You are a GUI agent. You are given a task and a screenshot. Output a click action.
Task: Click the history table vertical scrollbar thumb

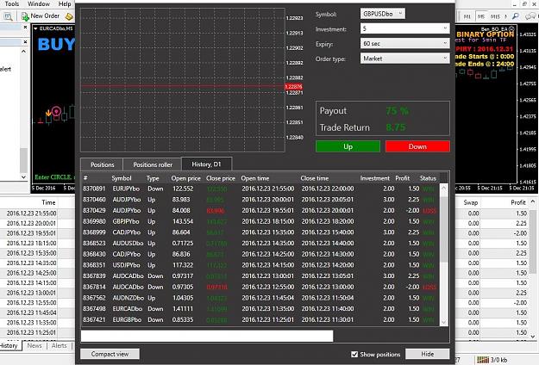click(444, 228)
